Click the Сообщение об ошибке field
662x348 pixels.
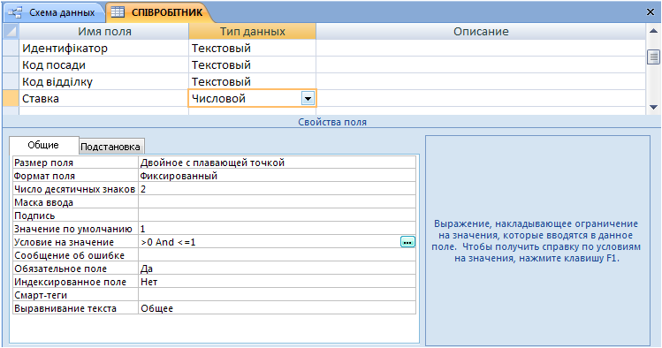click(x=277, y=255)
